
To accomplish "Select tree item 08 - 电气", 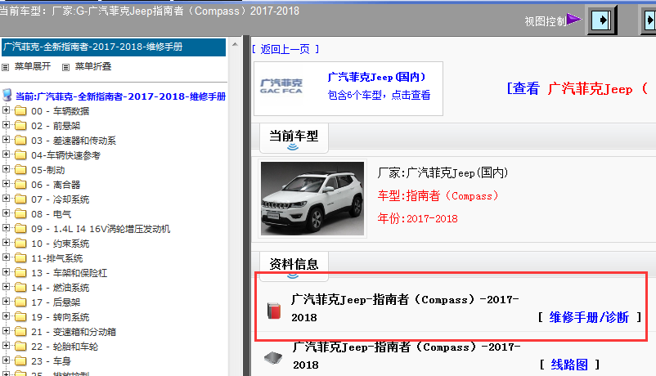I will [x=52, y=214].
